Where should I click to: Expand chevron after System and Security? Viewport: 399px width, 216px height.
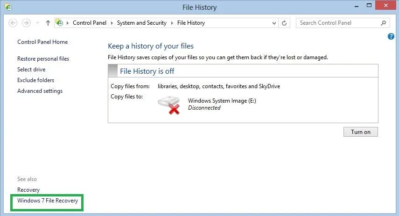coord(172,23)
